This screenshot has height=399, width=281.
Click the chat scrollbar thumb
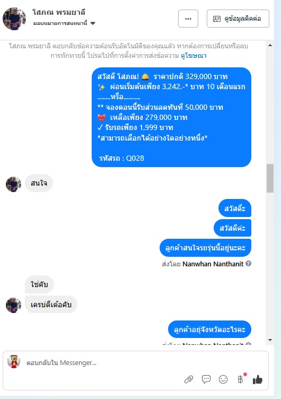pos(270,178)
